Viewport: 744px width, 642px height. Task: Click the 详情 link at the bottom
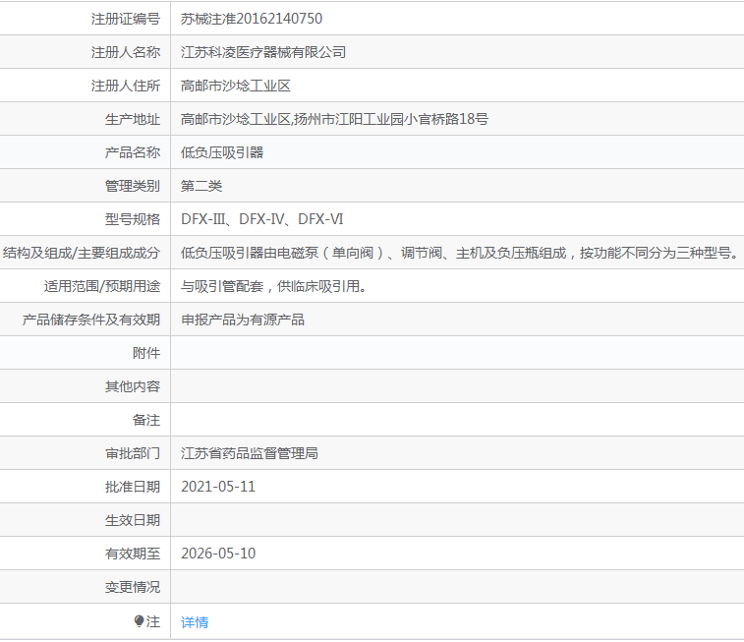point(195,622)
